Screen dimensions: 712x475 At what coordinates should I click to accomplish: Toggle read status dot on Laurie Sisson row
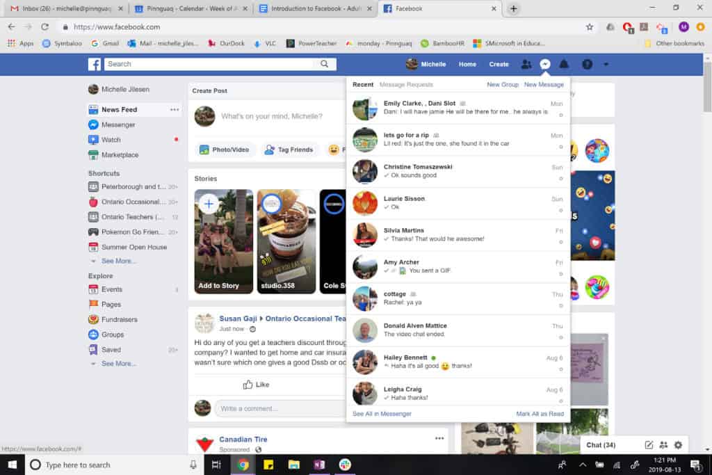561,210
